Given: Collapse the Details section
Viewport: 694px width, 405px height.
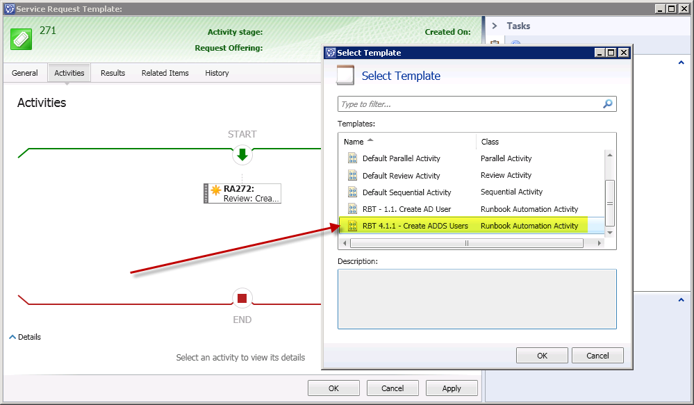Looking at the screenshot, I should (13, 337).
